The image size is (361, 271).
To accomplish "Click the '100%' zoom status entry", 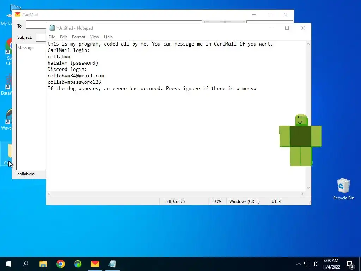I will [216, 201].
